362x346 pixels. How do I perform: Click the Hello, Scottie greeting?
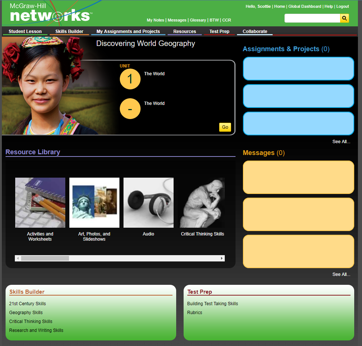click(x=258, y=6)
